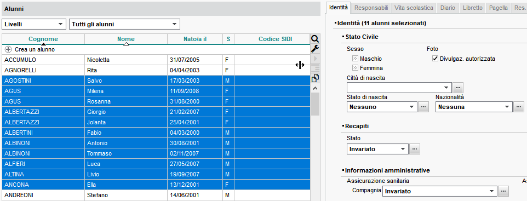This screenshot has width=527, height=201.
Task: Open the wrench column settings icon
Action: tap(315, 49)
